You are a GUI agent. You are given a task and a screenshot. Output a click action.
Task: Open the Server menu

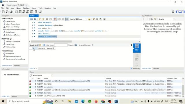pos(34,8)
